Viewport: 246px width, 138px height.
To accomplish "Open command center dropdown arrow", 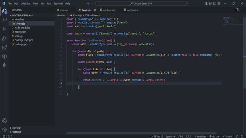I will click(187, 3).
